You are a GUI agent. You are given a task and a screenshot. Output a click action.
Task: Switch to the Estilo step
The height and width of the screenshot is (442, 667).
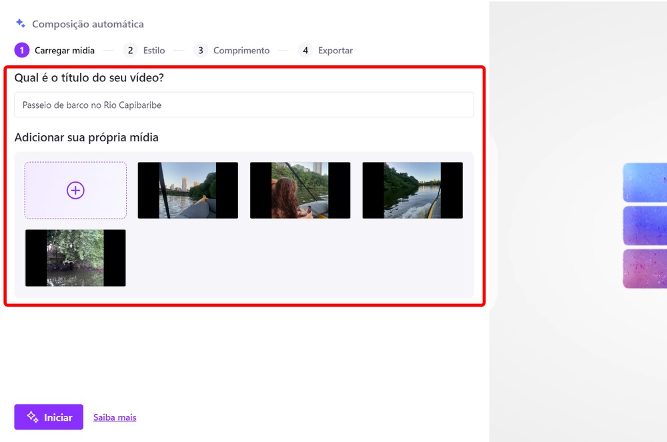click(153, 50)
